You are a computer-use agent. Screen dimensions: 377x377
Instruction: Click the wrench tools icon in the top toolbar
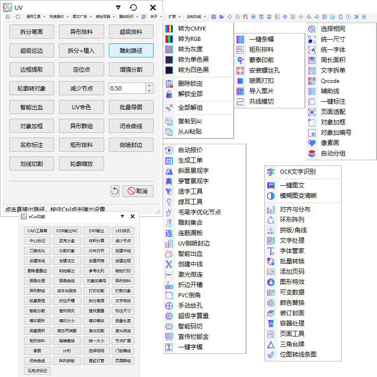point(356,17)
